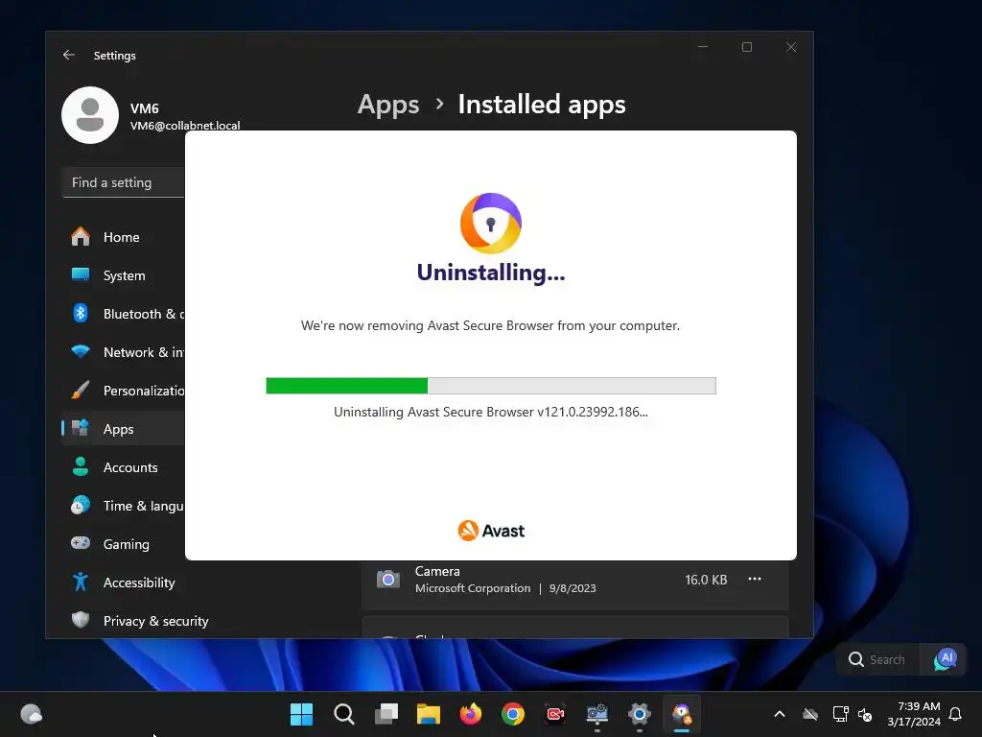This screenshot has height=737, width=982.
Task: Select Apps in the sidebar
Action: pos(124,429)
